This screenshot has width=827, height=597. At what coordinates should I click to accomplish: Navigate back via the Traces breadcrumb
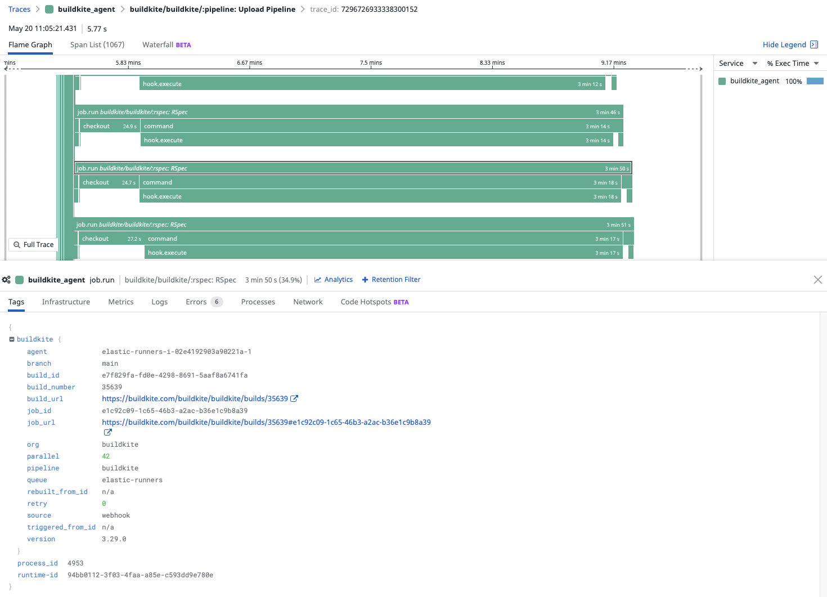pos(19,9)
